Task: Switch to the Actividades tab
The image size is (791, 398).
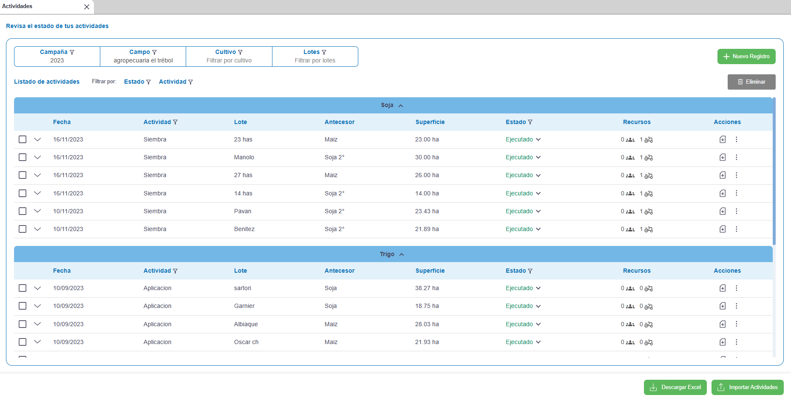Action: (x=17, y=6)
